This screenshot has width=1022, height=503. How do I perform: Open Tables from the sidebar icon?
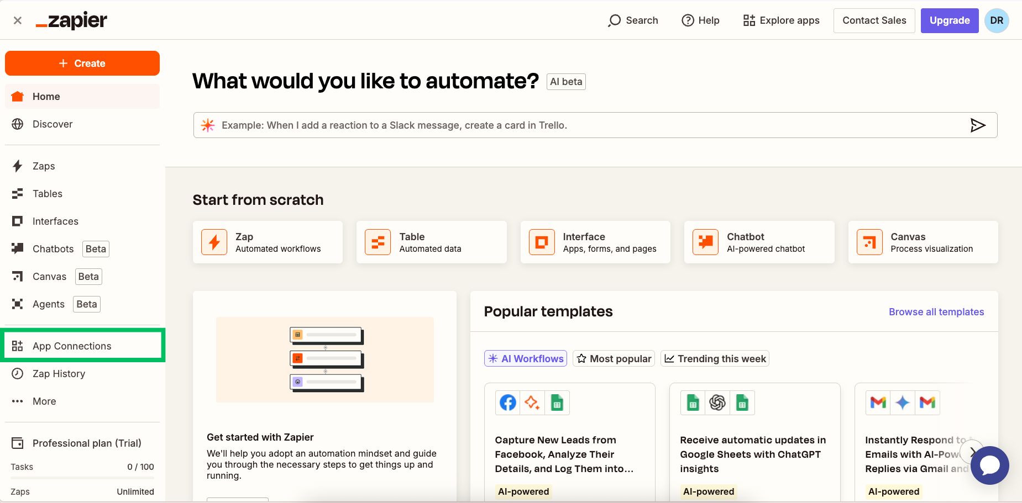tap(17, 193)
